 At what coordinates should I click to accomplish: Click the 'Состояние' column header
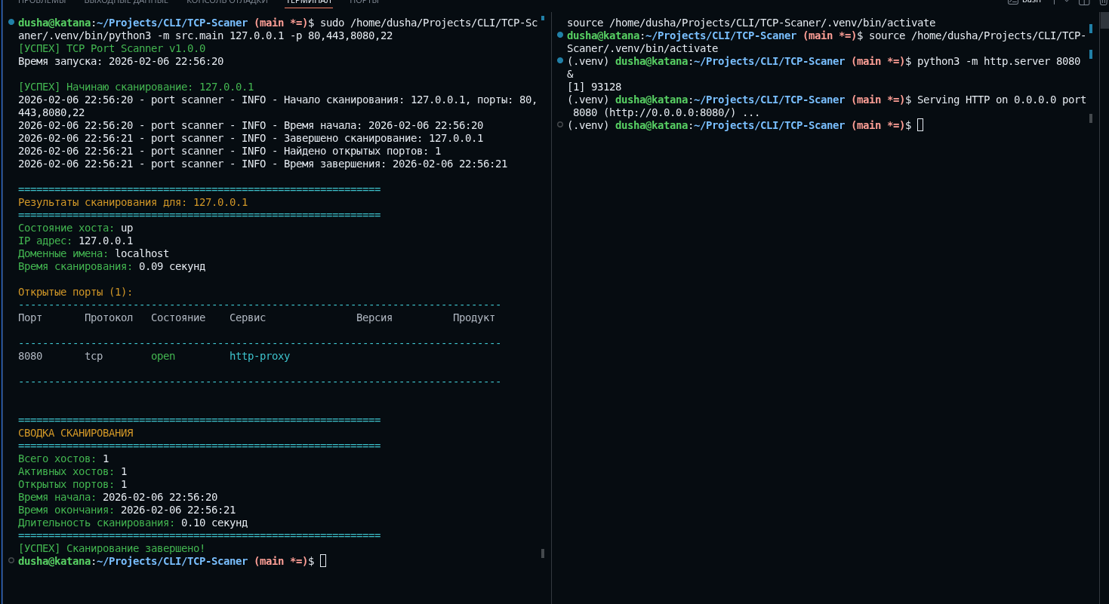(178, 317)
